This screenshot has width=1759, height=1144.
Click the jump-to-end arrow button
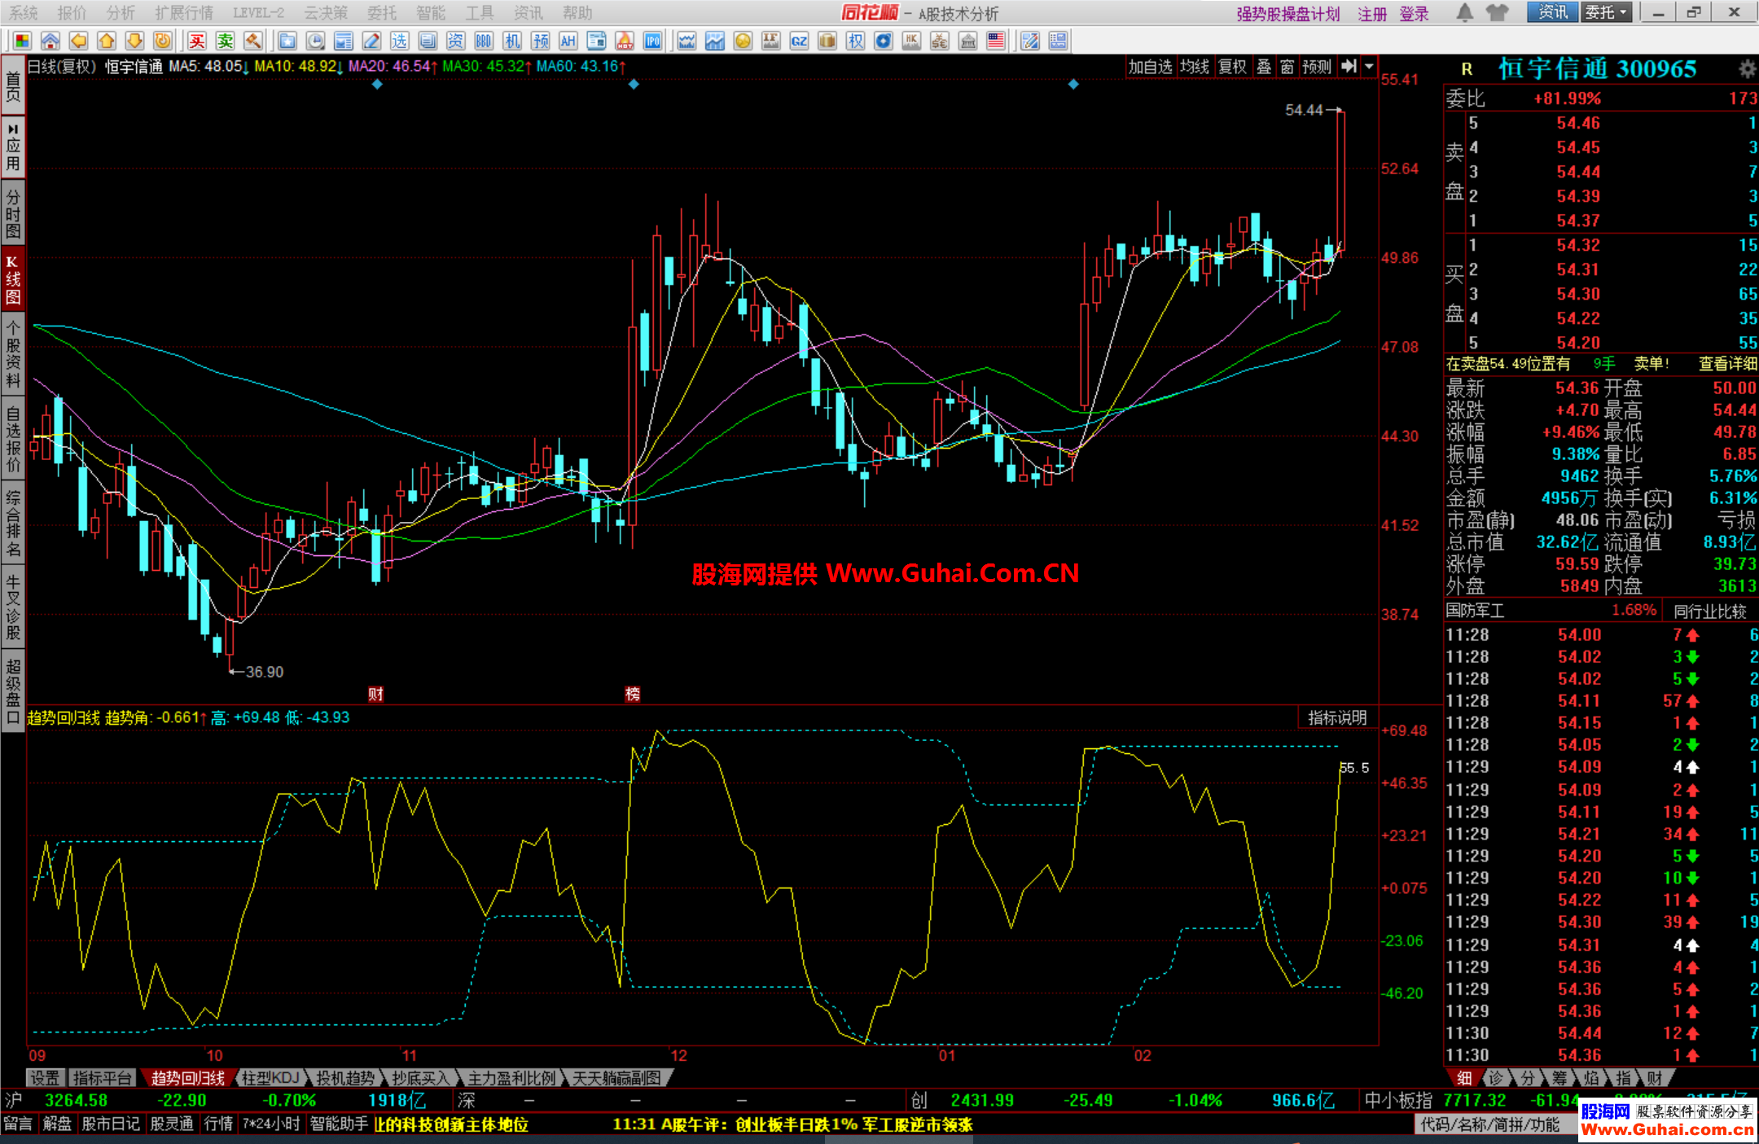click(x=1349, y=67)
